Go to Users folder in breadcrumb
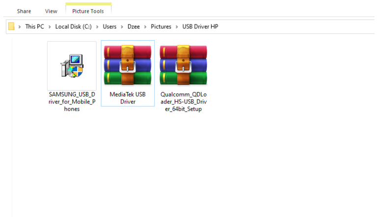Screen dimensions: 377x217 point(109,26)
